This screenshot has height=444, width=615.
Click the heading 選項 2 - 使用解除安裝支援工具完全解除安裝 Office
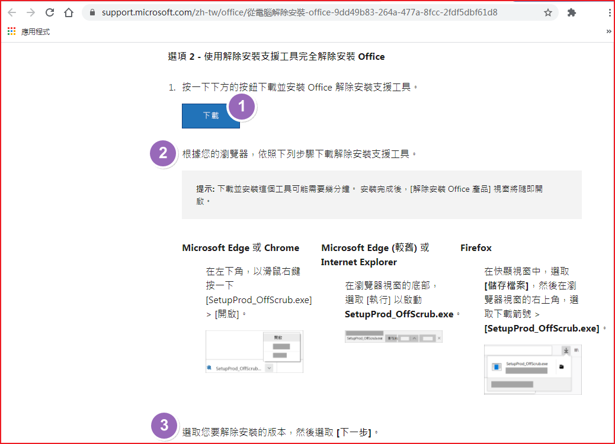276,57
